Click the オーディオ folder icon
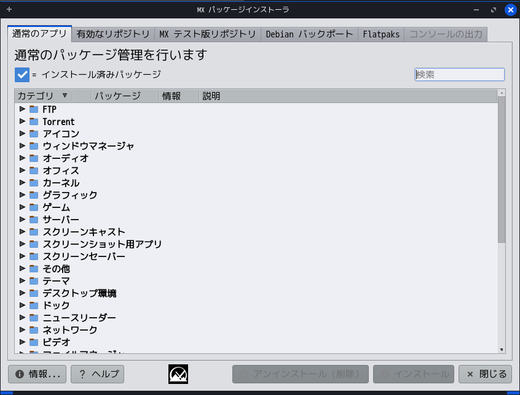Screen dimensions: 520x395 [x=34, y=158]
